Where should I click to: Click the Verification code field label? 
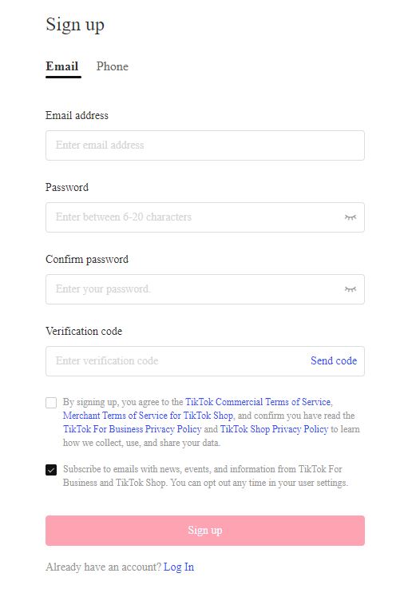pos(84,331)
